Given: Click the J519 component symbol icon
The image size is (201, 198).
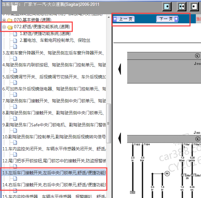Looking at the screenshot, I should tap(197, 56).
